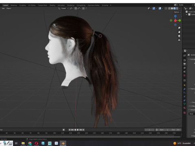Open the Physics properties tab icon
The image size is (195, 146).
[x=184, y=97]
